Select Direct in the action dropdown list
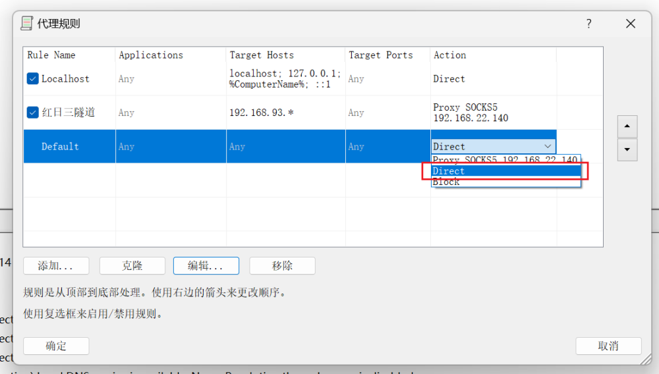This screenshot has width=659, height=374. [505, 171]
